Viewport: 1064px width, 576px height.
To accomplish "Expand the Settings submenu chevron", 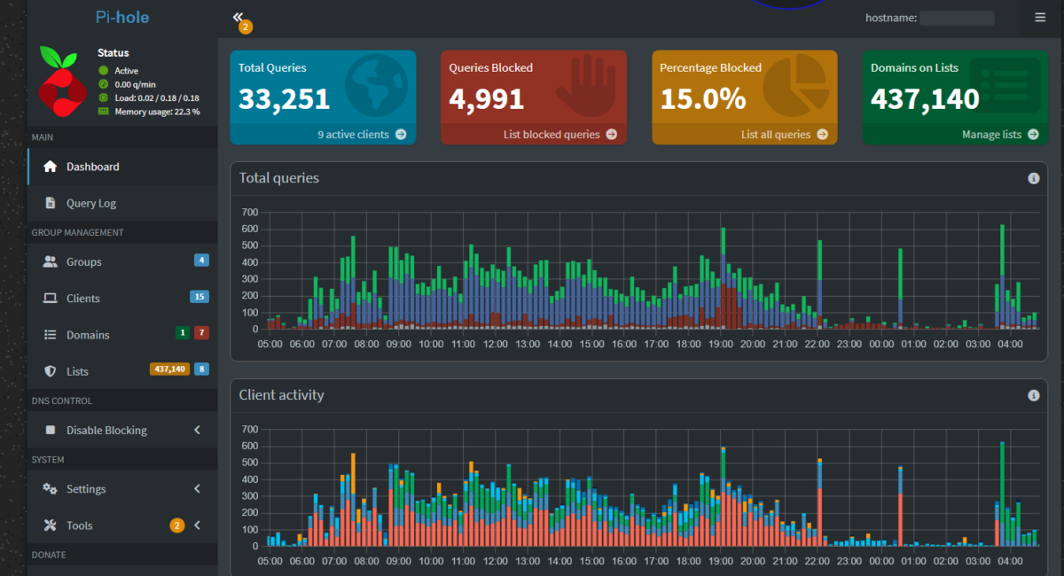I will click(197, 488).
